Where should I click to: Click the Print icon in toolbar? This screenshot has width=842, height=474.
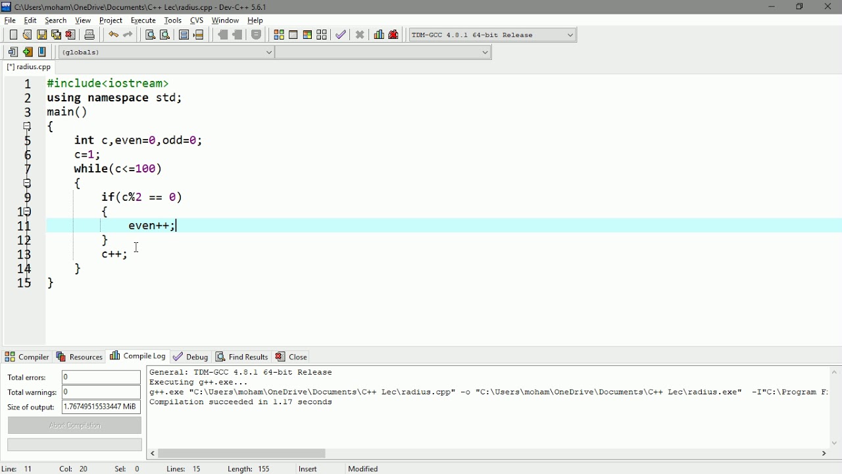[90, 35]
